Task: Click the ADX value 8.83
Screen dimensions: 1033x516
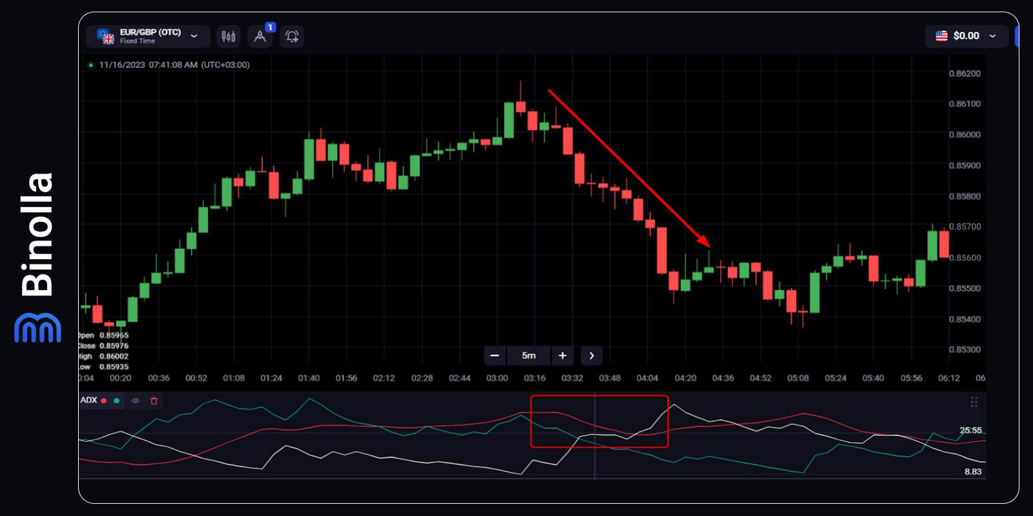Action: (x=973, y=471)
